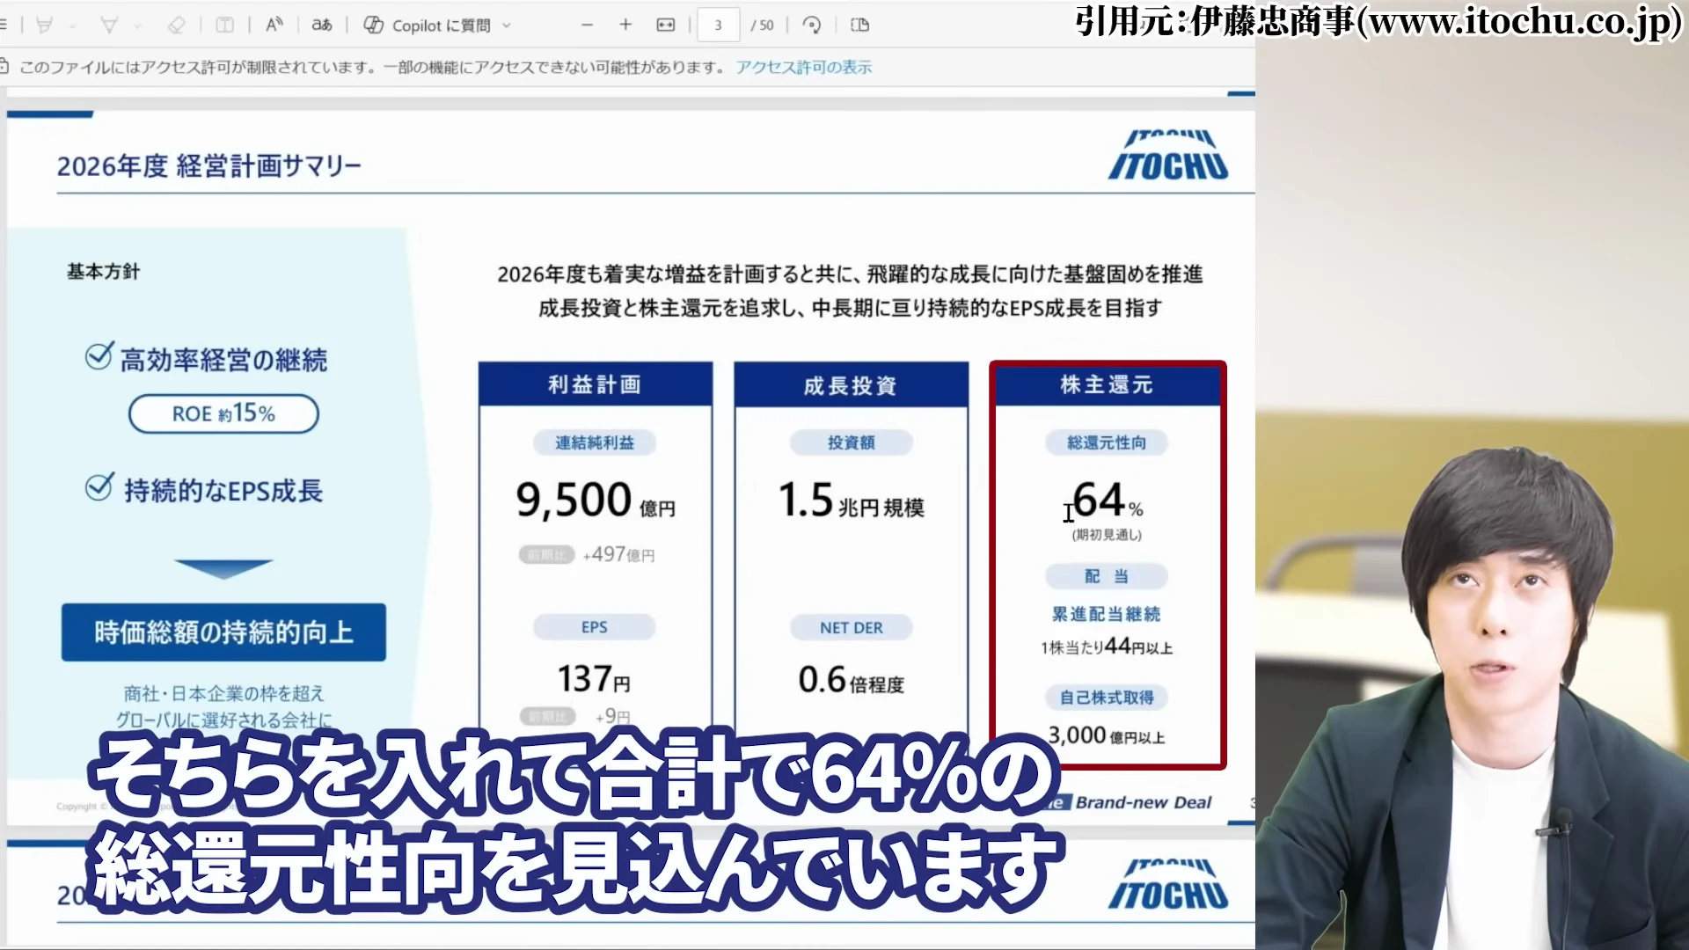Click the / 50 total page count
Image resolution: width=1689 pixels, height=950 pixels.
click(762, 26)
